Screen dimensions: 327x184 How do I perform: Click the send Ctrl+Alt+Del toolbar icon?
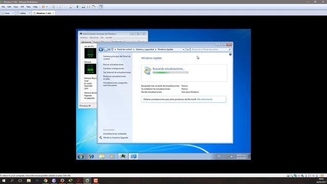pos(53,7)
